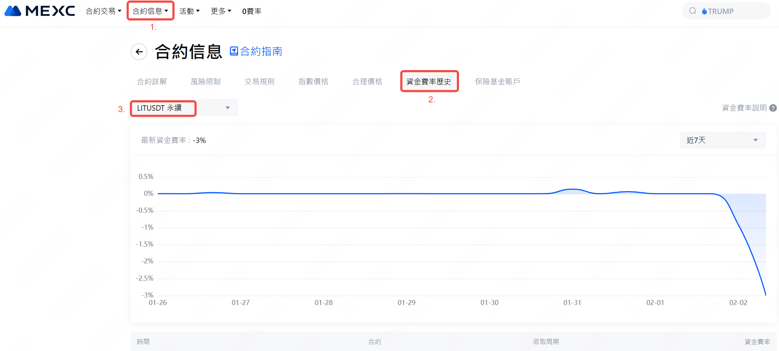Open the 活動 menu
This screenshot has height=351, width=779.
[x=189, y=11]
